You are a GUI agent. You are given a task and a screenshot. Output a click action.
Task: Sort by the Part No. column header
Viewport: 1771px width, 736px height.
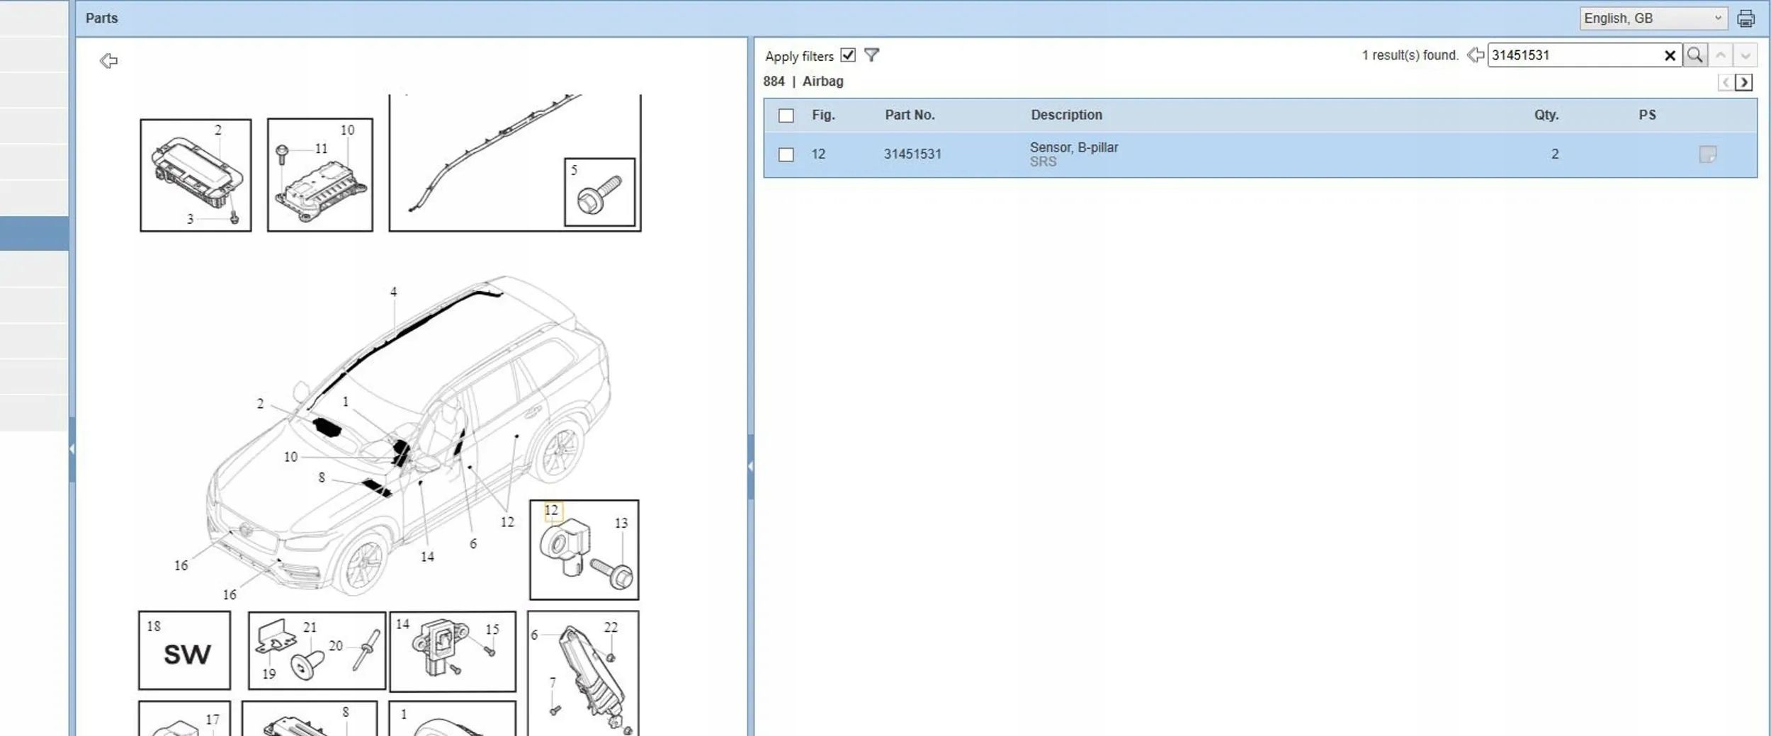click(910, 115)
